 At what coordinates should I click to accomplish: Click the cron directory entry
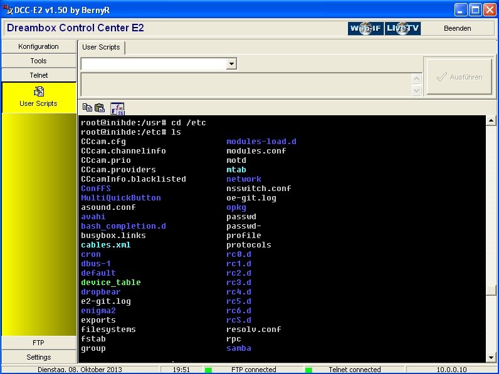(x=91, y=254)
